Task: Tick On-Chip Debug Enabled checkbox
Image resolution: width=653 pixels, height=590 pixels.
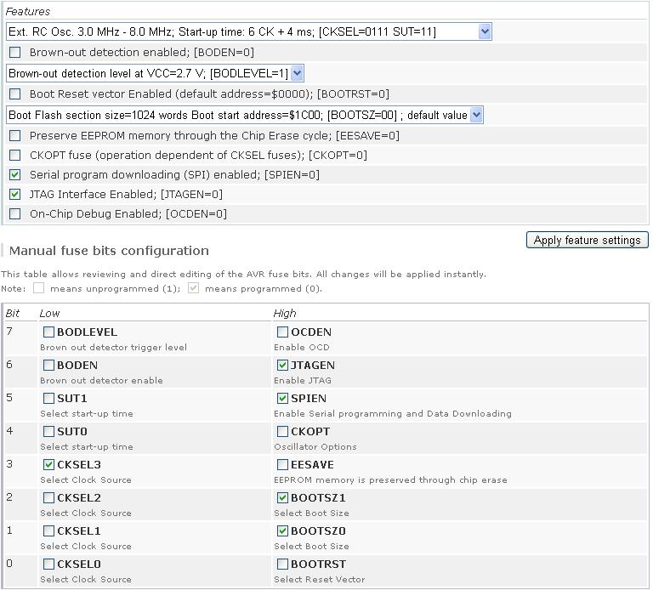Action: coord(15,214)
